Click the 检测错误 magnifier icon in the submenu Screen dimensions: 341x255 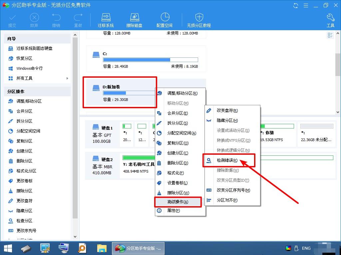click(x=209, y=160)
